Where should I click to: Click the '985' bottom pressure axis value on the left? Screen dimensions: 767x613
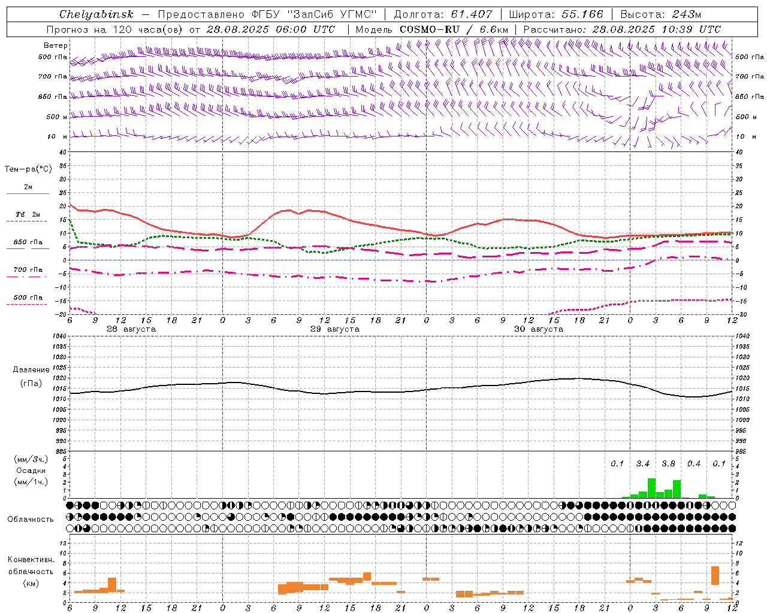[60, 451]
